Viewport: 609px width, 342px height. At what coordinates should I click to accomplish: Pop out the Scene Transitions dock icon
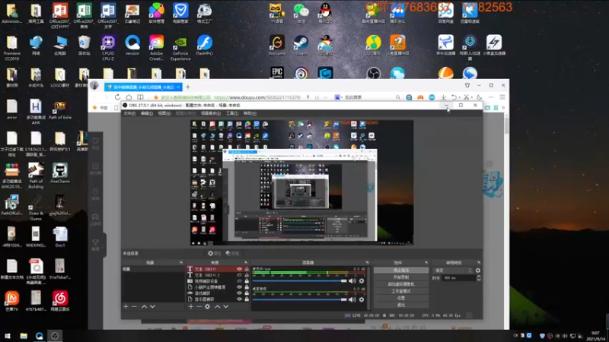tap(479, 262)
